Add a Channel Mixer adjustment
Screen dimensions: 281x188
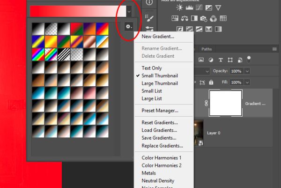(x=213, y=18)
